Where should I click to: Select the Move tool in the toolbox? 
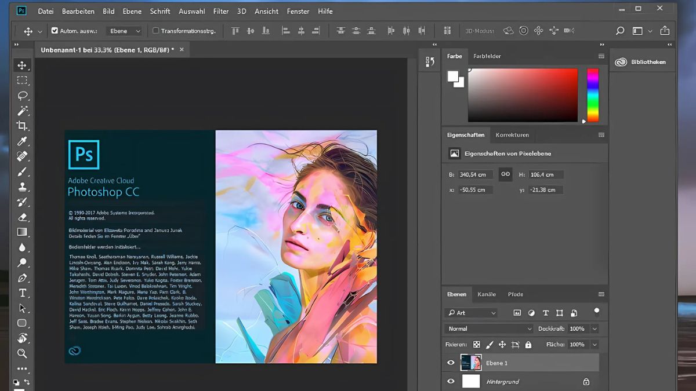[22, 65]
